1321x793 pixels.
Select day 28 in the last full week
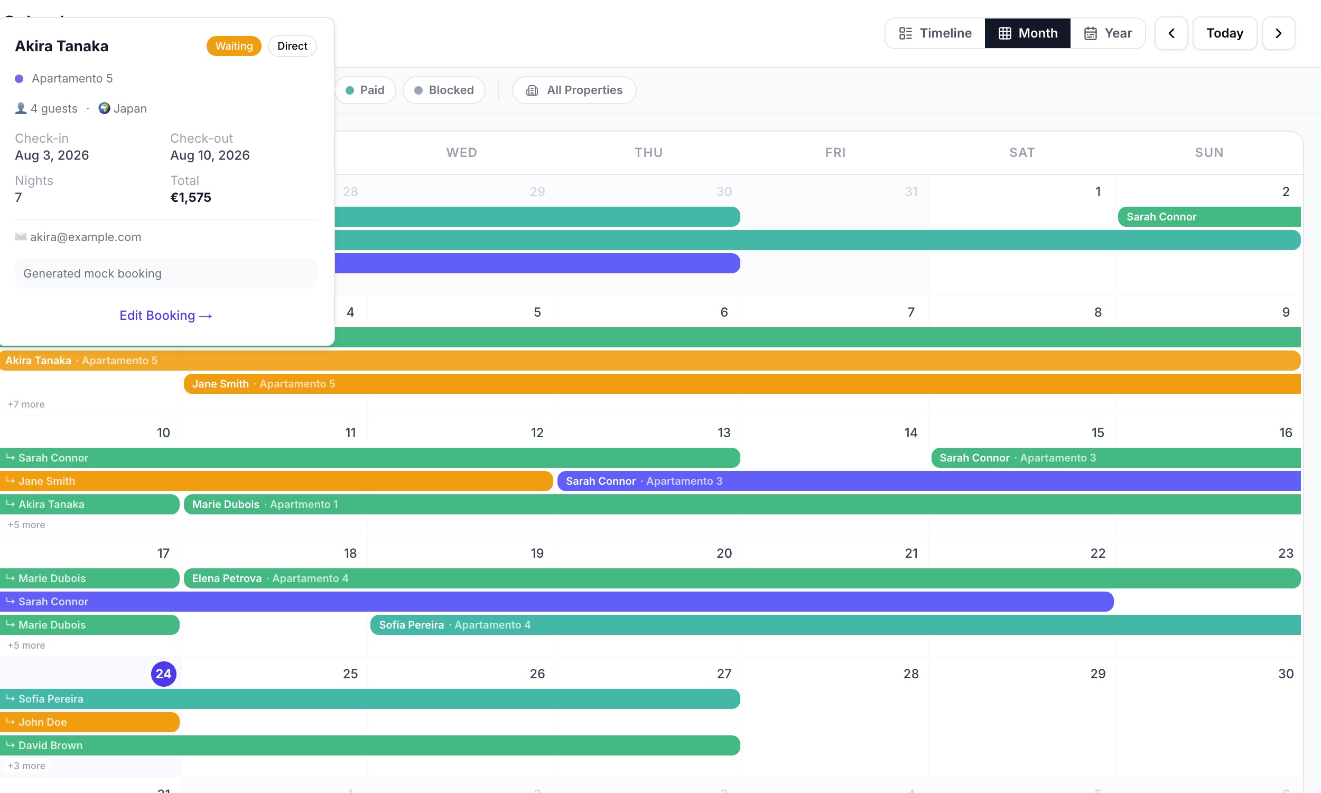pyautogui.click(x=911, y=674)
